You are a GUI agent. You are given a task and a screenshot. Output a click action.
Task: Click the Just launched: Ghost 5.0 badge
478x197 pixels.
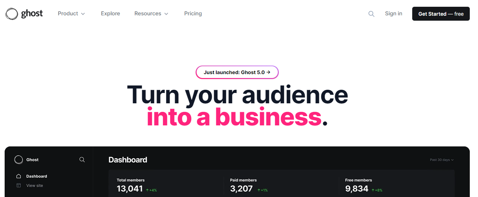[x=237, y=72]
